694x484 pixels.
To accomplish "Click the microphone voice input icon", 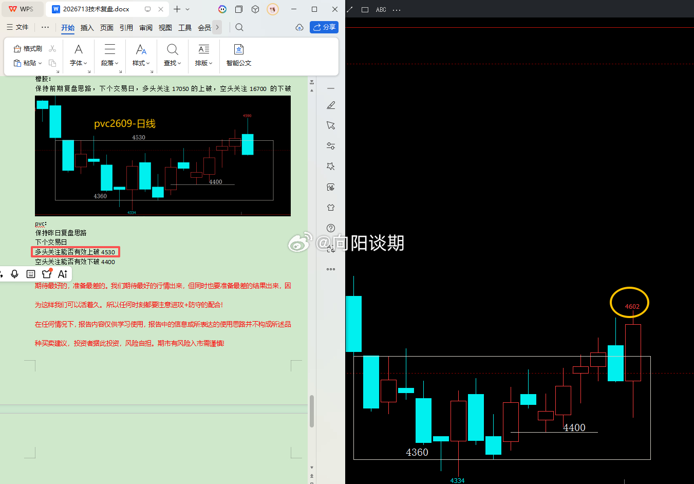I will pos(14,274).
